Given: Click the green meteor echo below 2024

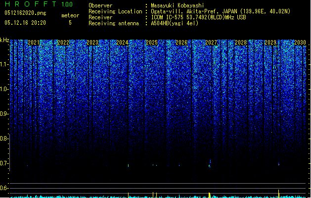Looking at the screenshot, I should tap(129, 165).
